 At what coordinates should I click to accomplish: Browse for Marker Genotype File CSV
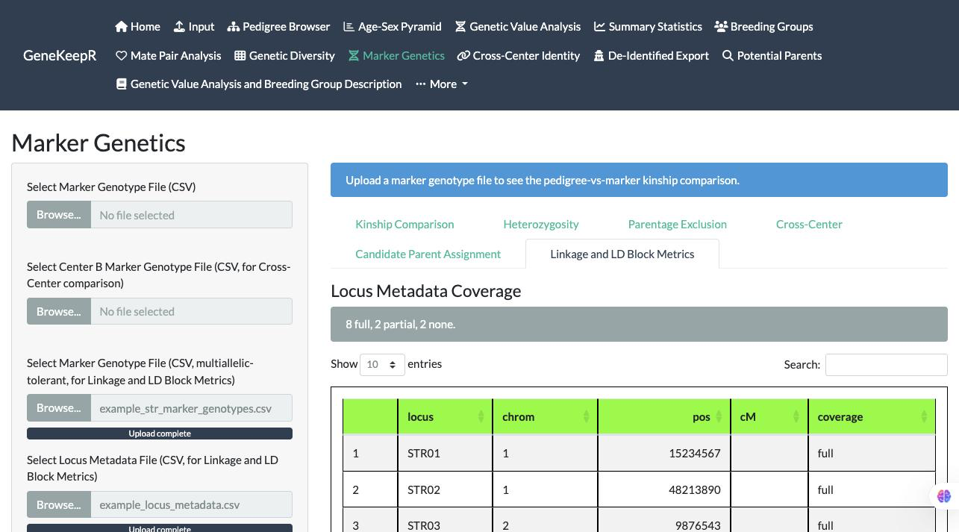(59, 215)
